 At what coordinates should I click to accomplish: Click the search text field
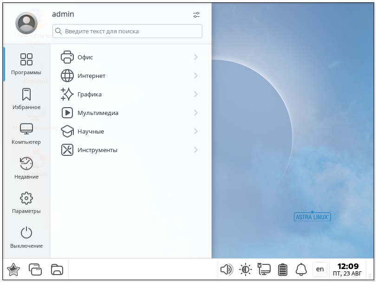pyautogui.click(x=127, y=31)
